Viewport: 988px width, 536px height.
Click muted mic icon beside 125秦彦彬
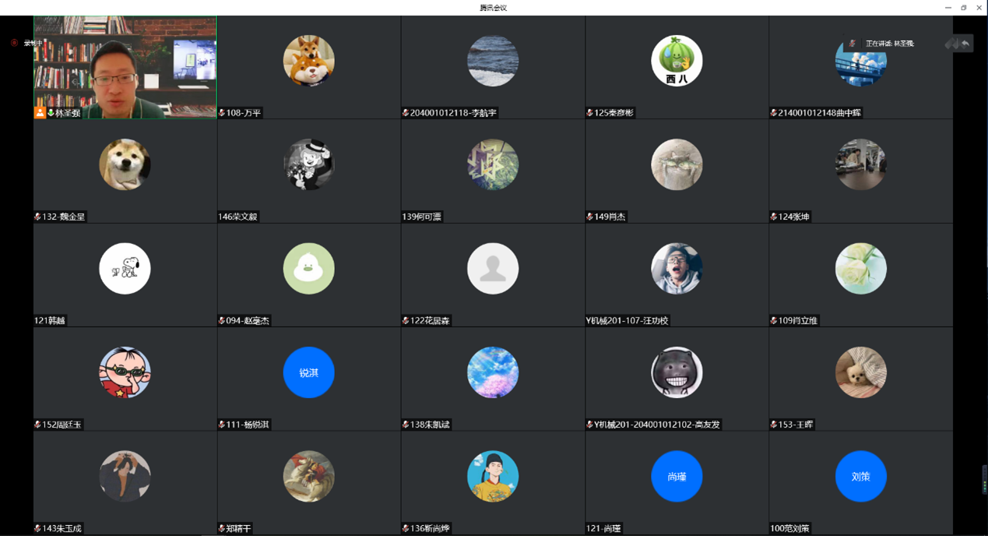click(589, 113)
